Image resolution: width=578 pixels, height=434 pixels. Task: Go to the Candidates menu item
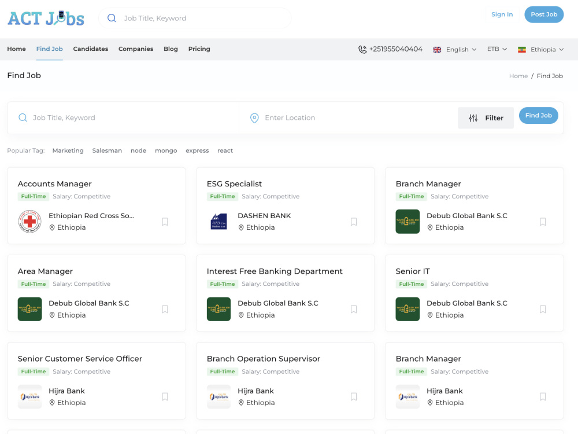click(91, 49)
